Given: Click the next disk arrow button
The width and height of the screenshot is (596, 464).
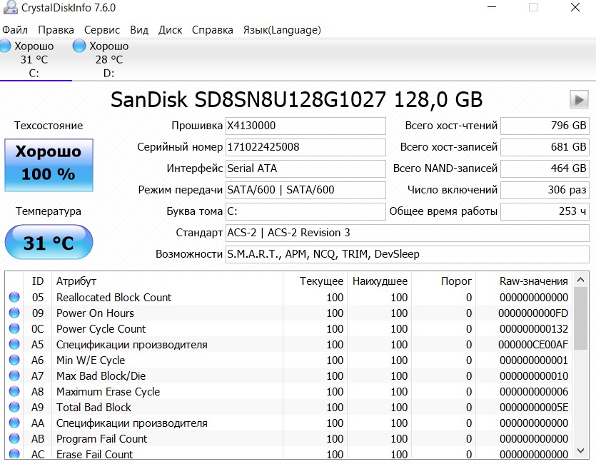Looking at the screenshot, I should 579,99.
